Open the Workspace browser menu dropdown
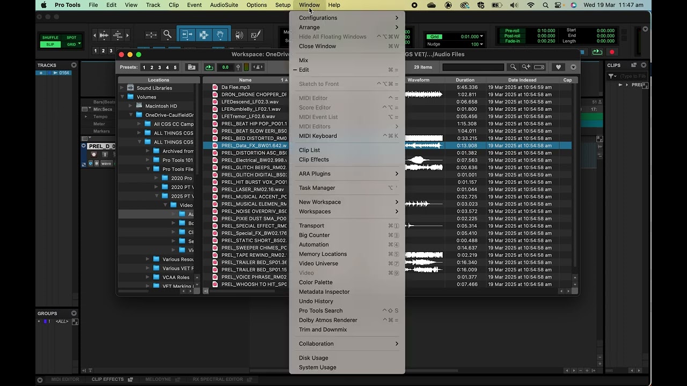The height and width of the screenshot is (386, 687). (573, 67)
